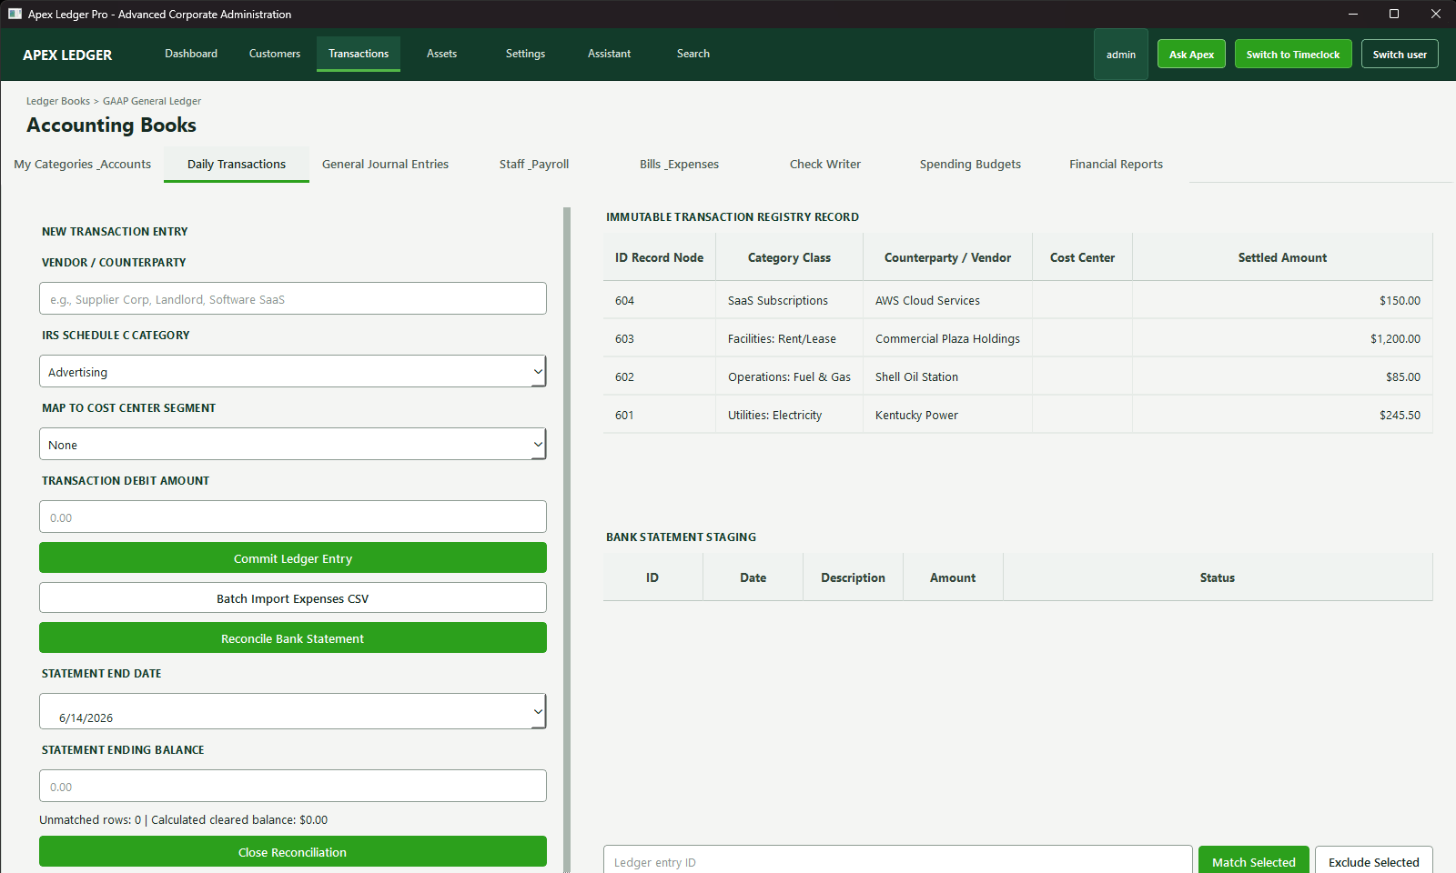The width and height of the screenshot is (1456, 873).
Task: Focus the Transaction Debit Amount field
Action: (x=293, y=517)
